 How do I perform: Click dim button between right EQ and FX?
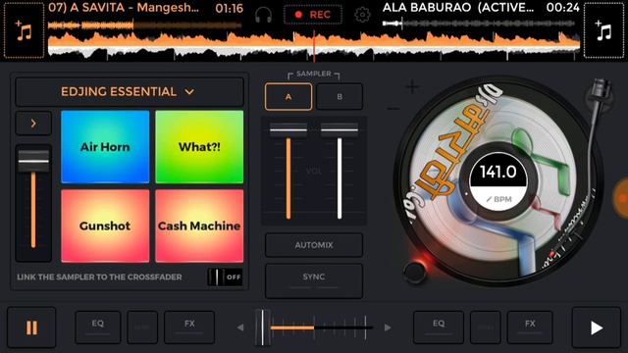486,327
